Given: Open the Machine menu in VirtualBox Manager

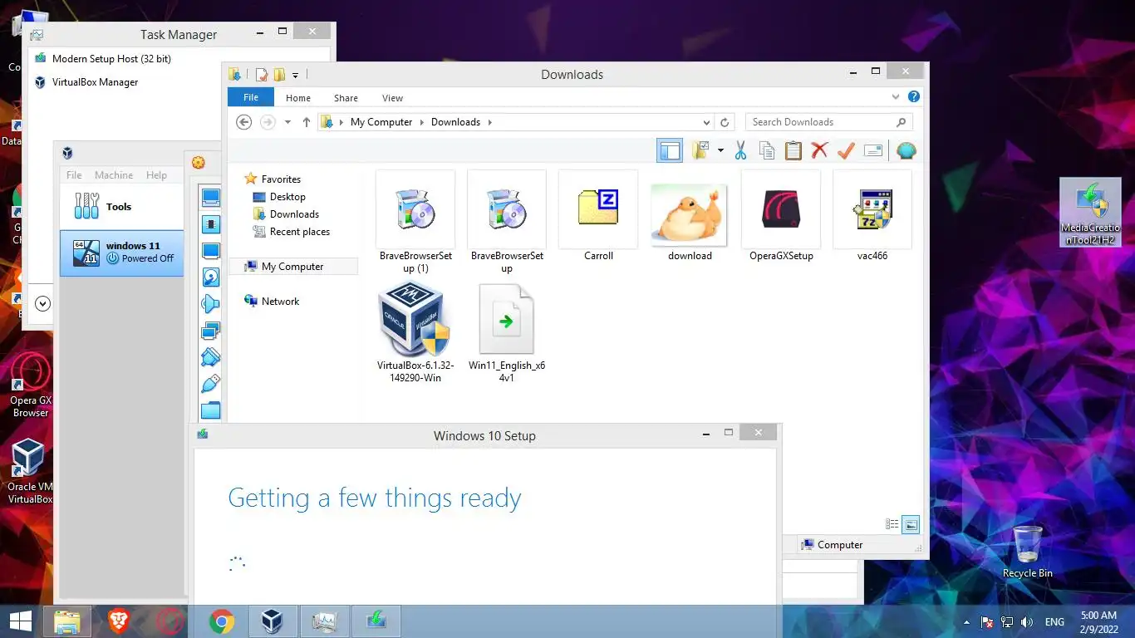Looking at the screenshot, I should point(114,175).
